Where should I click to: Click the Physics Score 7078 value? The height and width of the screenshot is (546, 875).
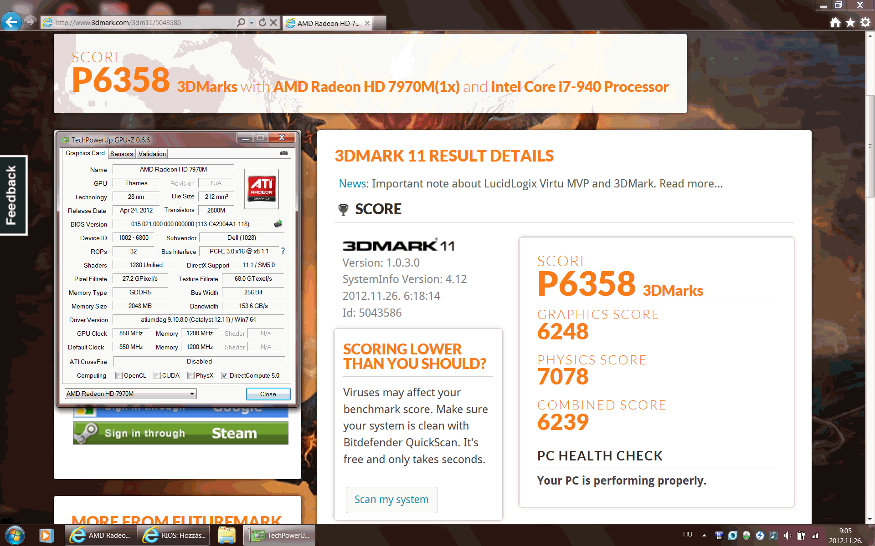pos(563,377)
